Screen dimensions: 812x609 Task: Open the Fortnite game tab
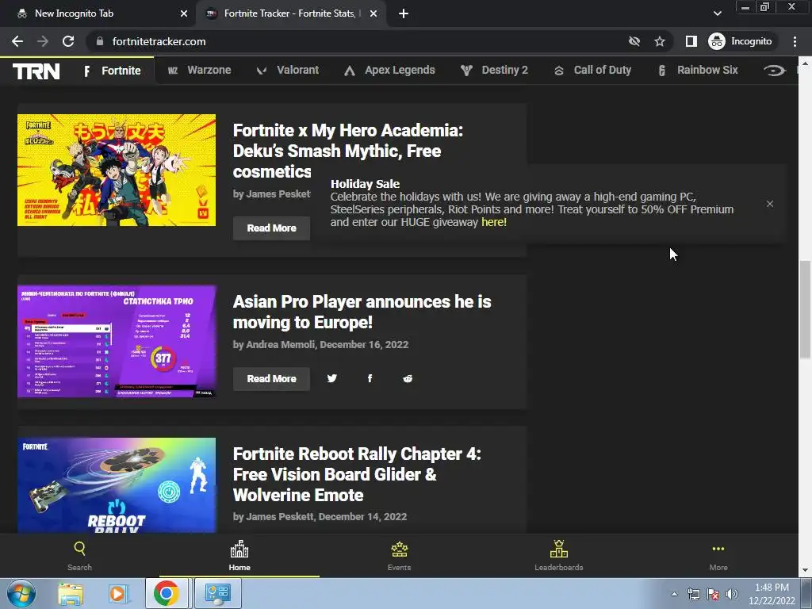[113, 71]
